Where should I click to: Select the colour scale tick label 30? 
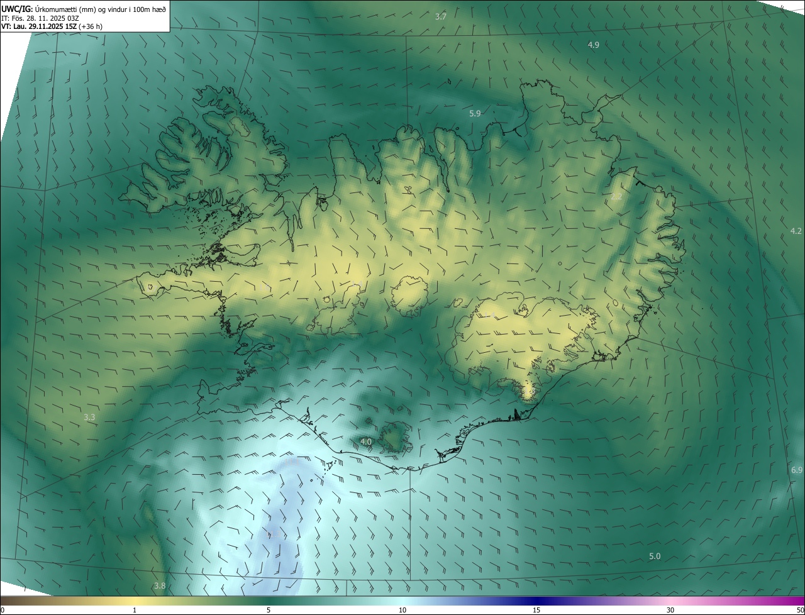(670, 610)
